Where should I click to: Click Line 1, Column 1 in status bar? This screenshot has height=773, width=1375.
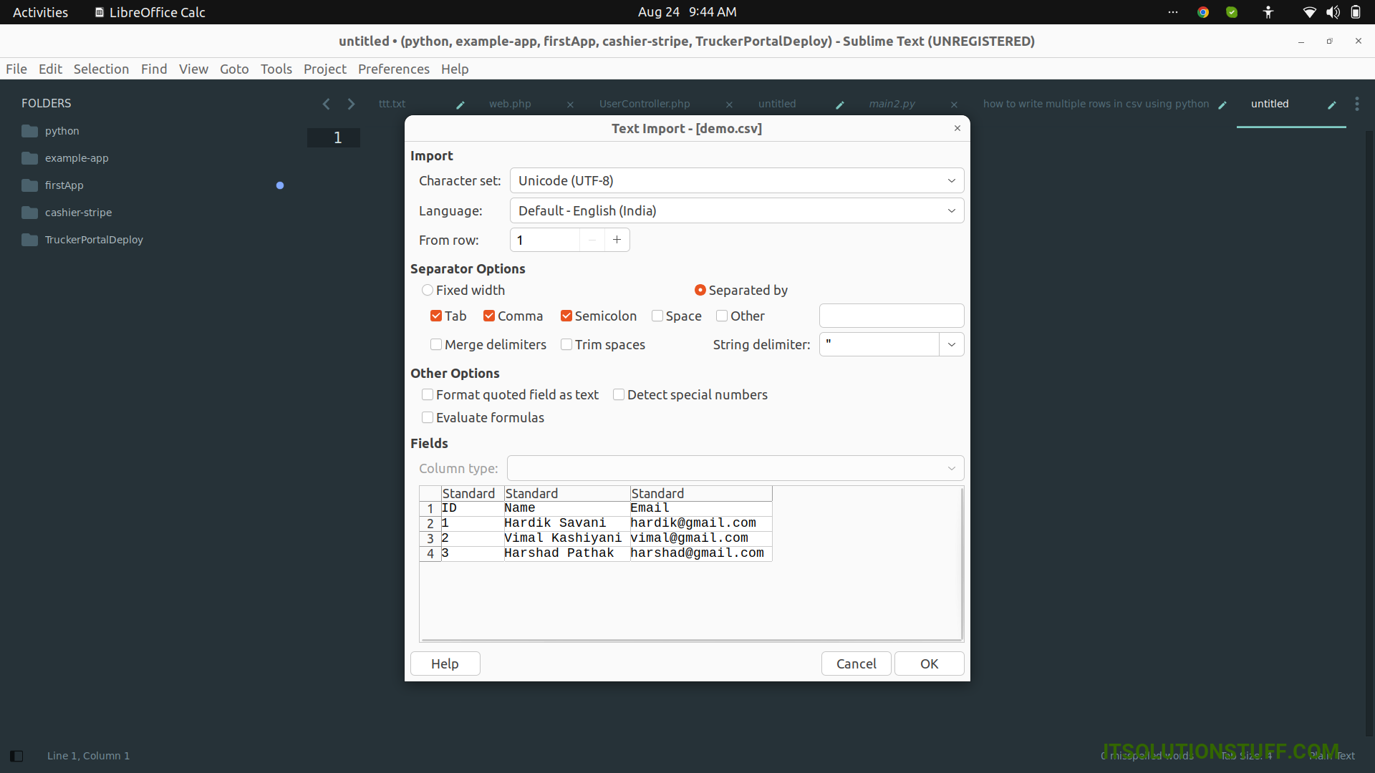(88, 756)
